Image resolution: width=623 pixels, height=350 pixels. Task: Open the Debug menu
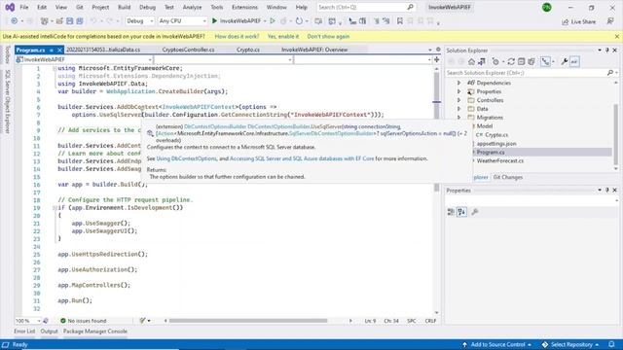click(147, 7)
